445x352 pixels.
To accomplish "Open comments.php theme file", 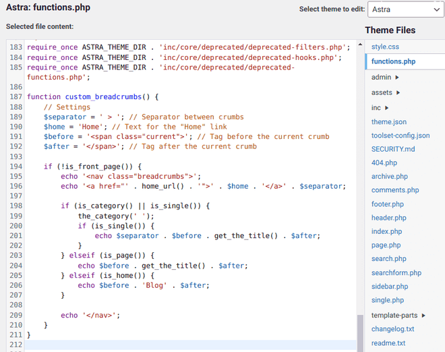I will pyautogui.click(x=395, y=190).
